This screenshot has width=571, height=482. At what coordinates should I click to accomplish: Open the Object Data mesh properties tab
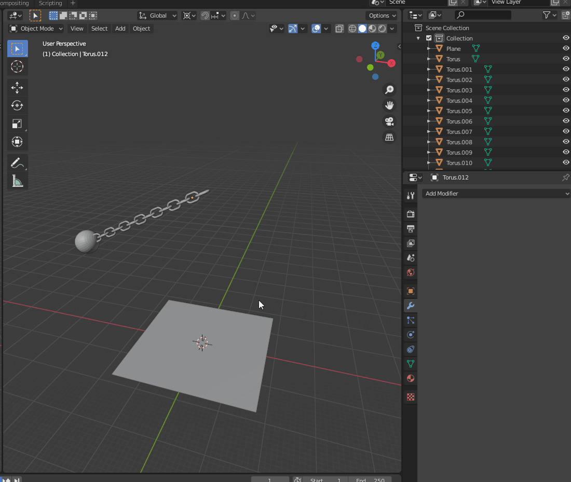(411, 364)
